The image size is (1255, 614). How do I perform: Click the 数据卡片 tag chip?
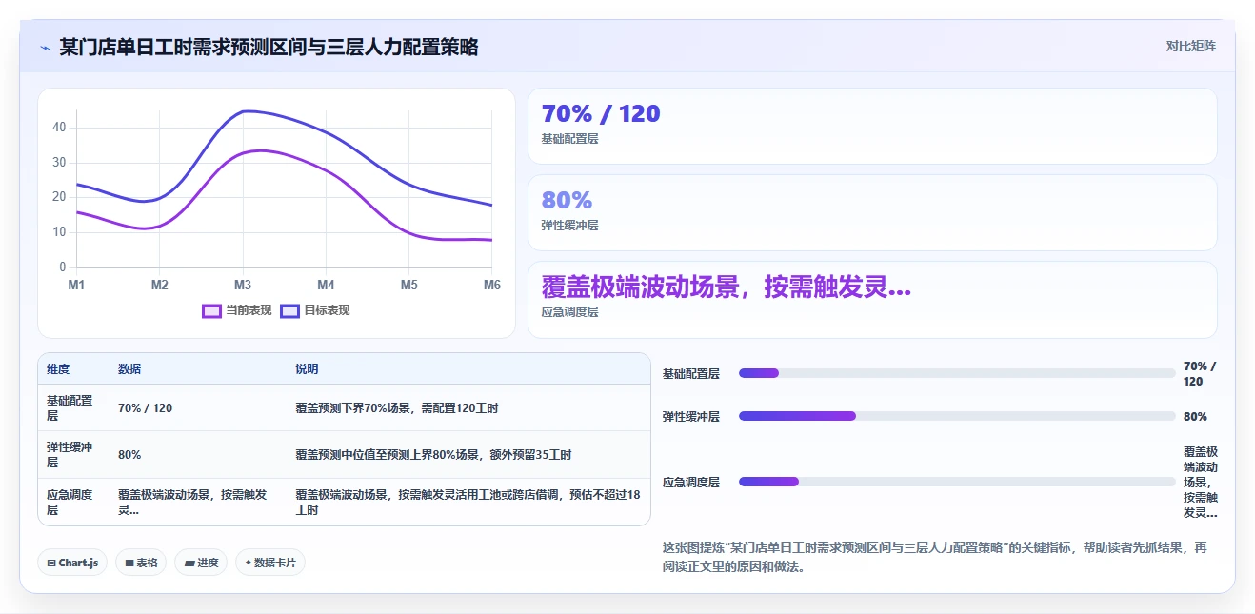click(x=270, y=563)
